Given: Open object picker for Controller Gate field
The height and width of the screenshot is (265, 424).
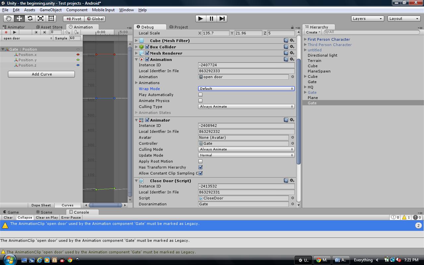Looking at the screenshot, I should (x=292, y=143).
